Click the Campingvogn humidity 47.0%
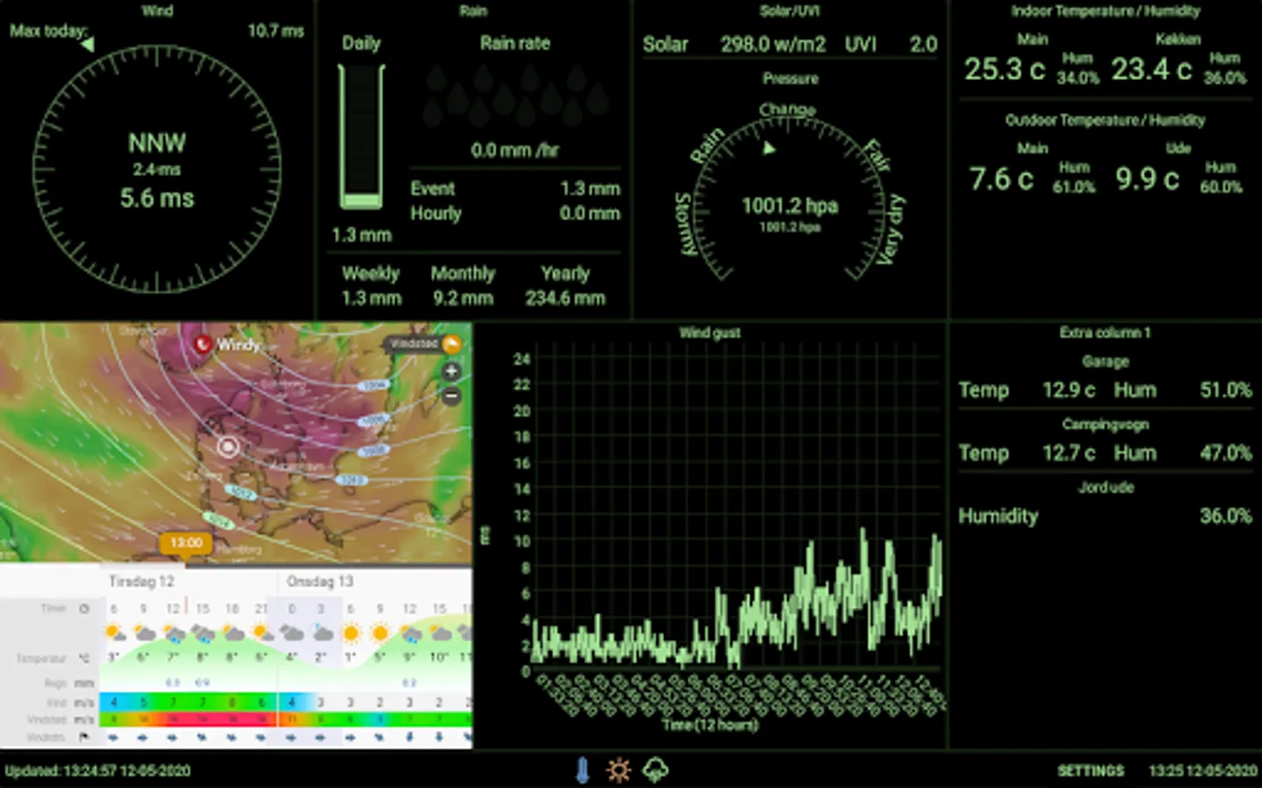Viewport: 1262px width, 788px height. tap(1225, 453)
